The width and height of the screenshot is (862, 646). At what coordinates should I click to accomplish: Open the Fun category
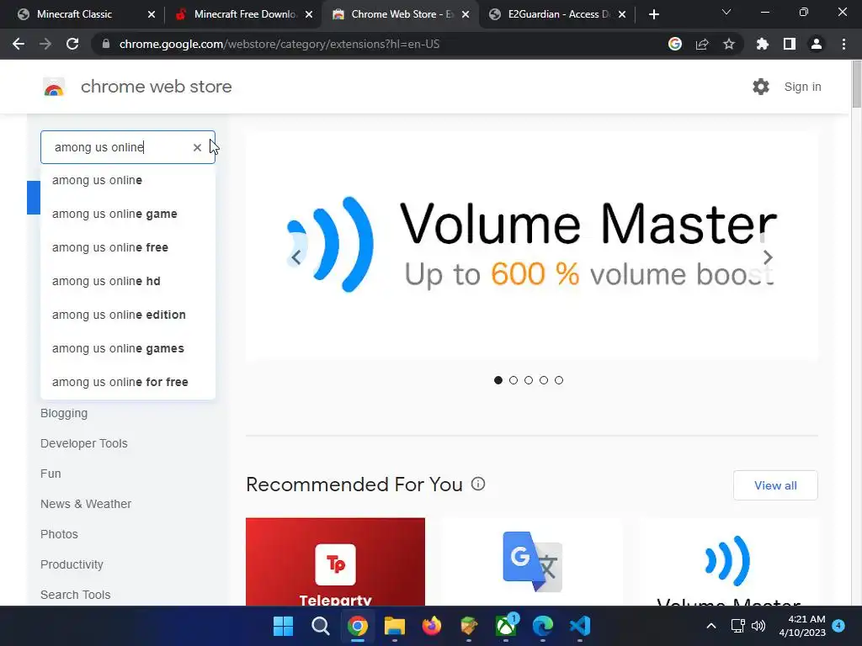click(x=51, y=474)
